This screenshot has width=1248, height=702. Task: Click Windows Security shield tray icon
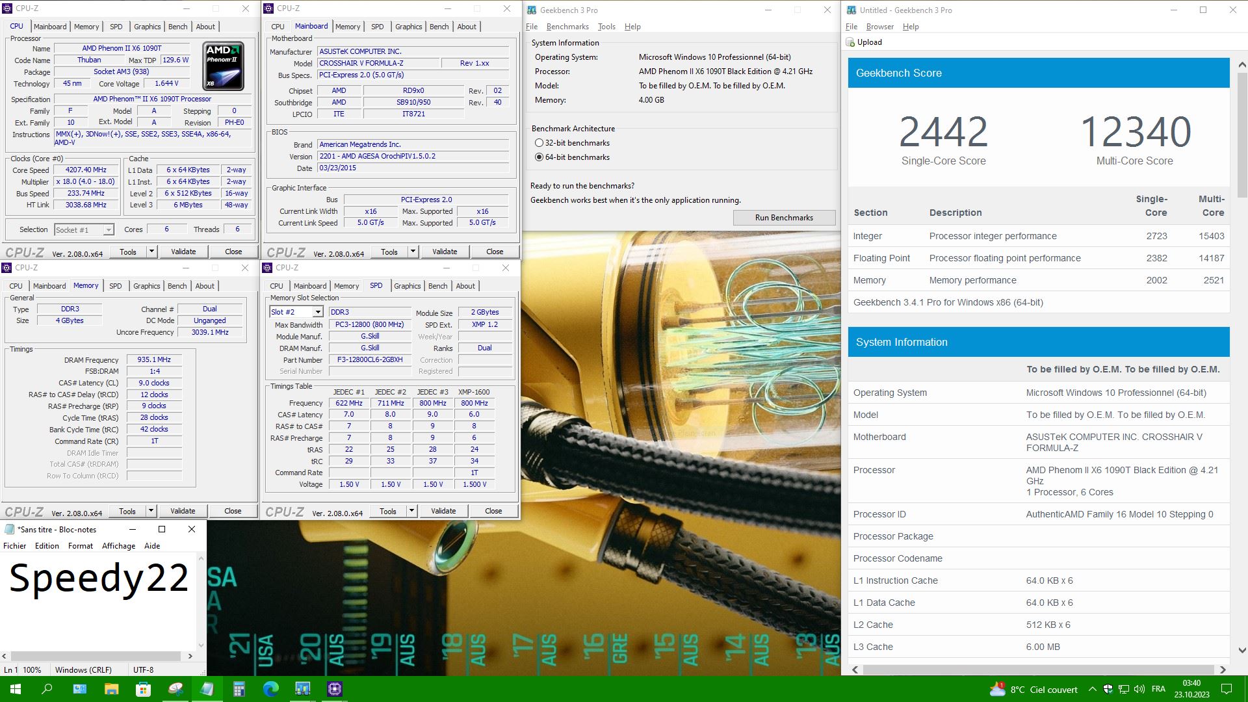click(x=1108, y=689)
